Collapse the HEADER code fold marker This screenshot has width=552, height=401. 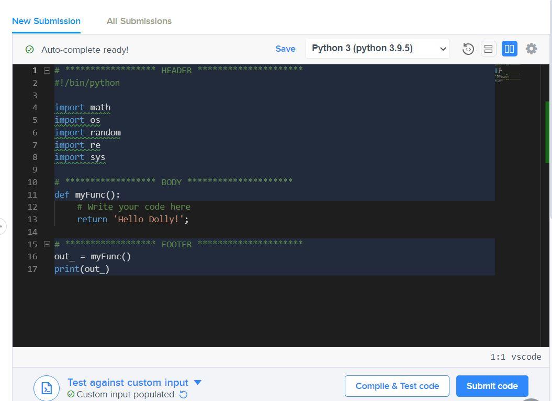tap(47, 71)
